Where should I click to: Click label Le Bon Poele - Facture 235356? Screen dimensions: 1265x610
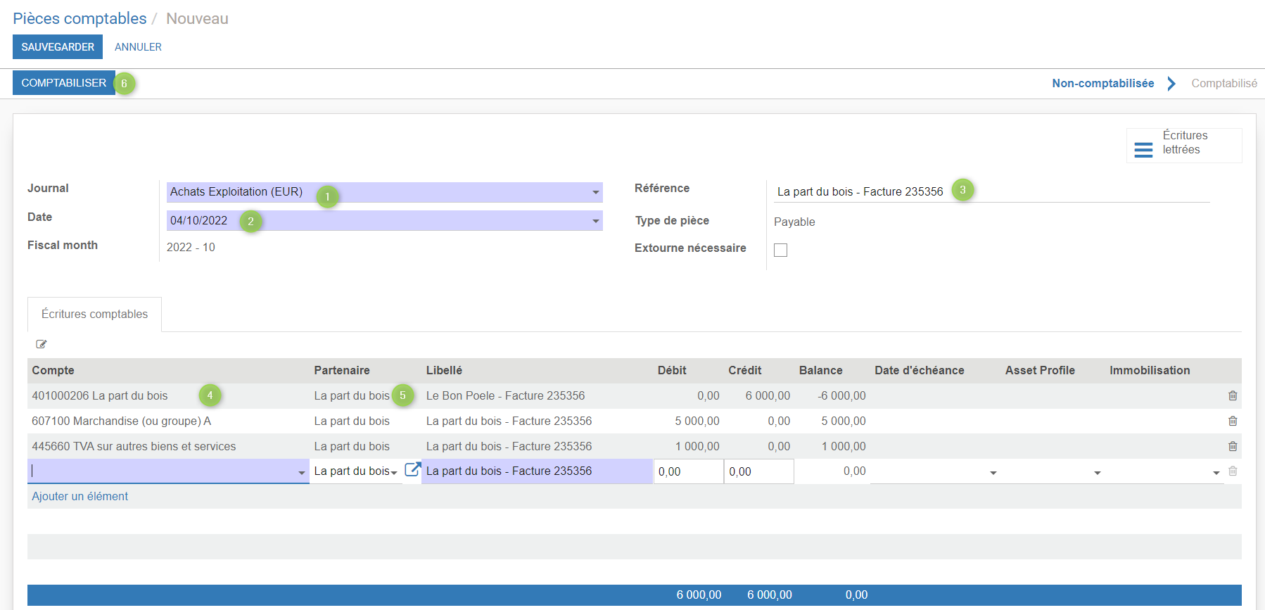click(505, 395)
